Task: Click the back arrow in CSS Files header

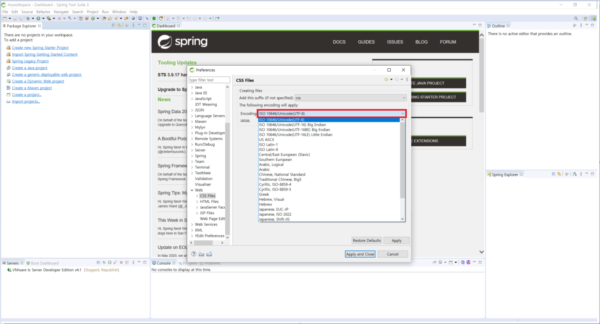Action: tap(386, 79)
